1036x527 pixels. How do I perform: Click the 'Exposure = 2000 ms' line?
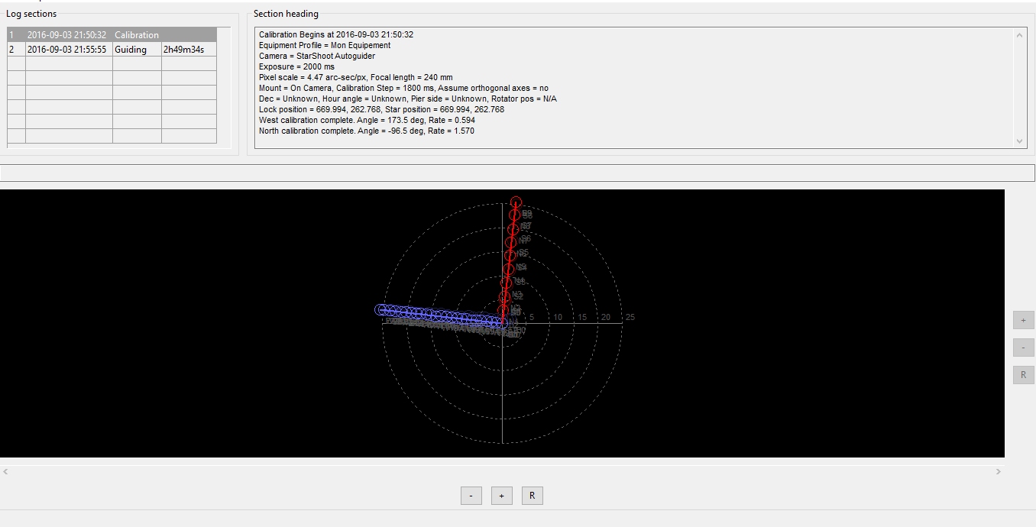pyautogui.click(x=296, y=66)
